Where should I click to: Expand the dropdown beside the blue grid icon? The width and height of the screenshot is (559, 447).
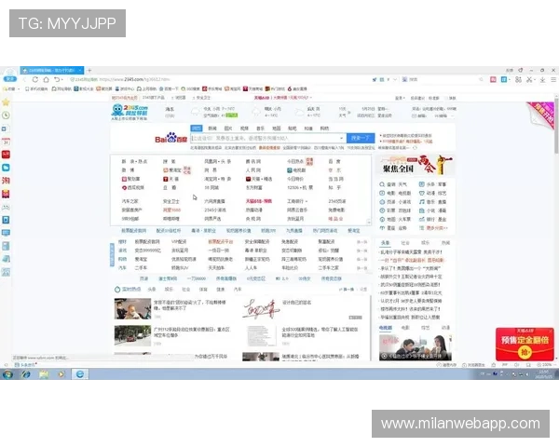pyautogui.click(x=510, y=80)
